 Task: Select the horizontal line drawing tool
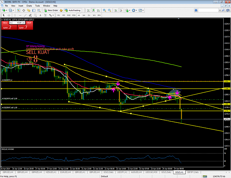(x=20, y=15)
